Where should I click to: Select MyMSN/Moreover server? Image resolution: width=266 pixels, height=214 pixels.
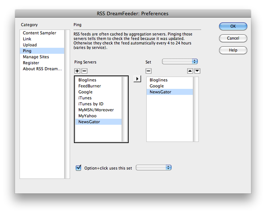(98, 110)
